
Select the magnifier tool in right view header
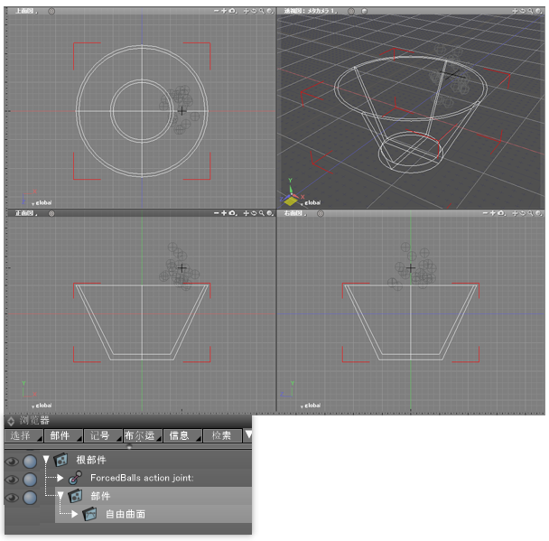[x=530, y=213]
